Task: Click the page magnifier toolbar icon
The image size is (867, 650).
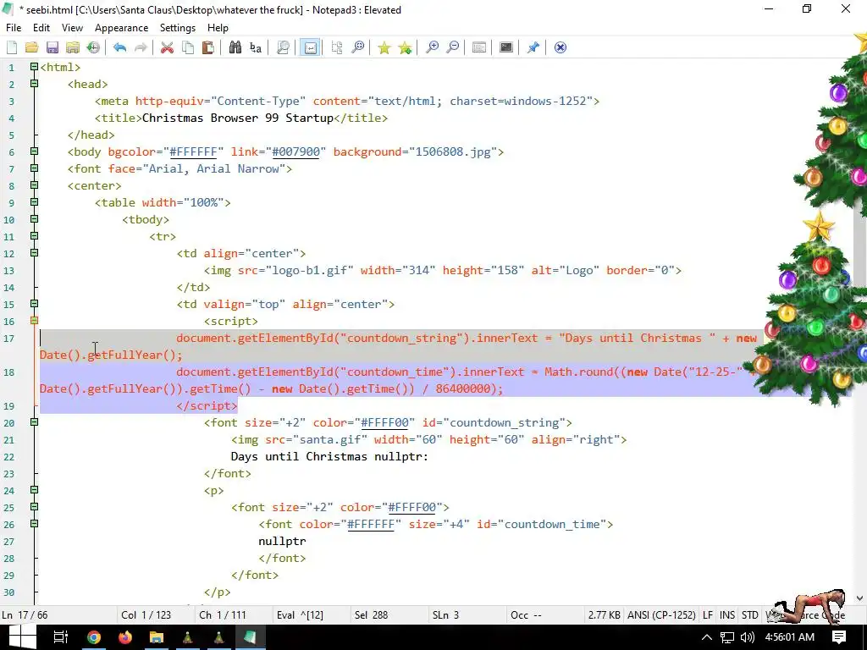Action: 283,47
